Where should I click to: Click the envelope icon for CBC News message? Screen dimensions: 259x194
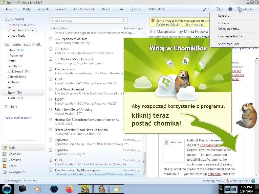[x=51, y=49]
